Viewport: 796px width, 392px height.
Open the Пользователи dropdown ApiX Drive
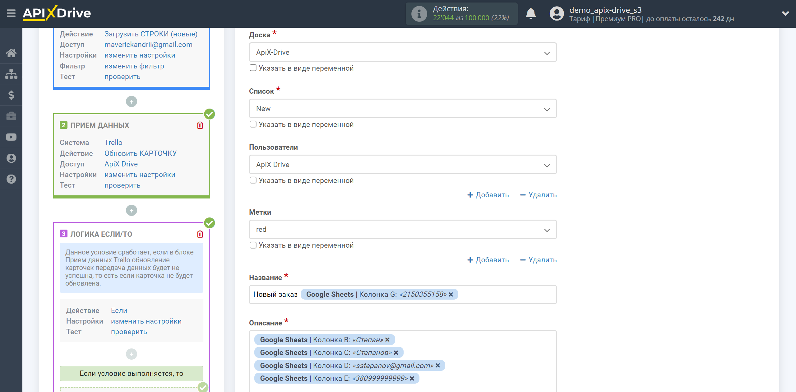coord(403,165)
